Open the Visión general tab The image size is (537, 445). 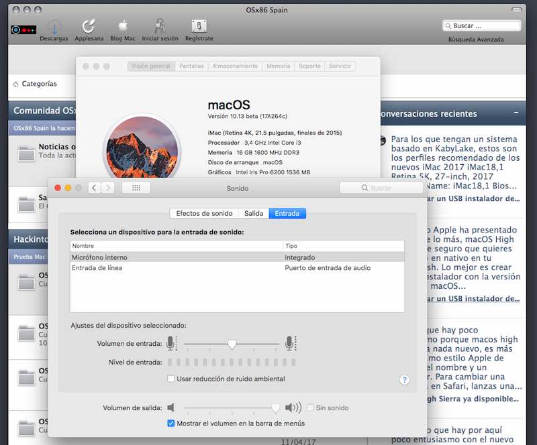tap(151, 66)
